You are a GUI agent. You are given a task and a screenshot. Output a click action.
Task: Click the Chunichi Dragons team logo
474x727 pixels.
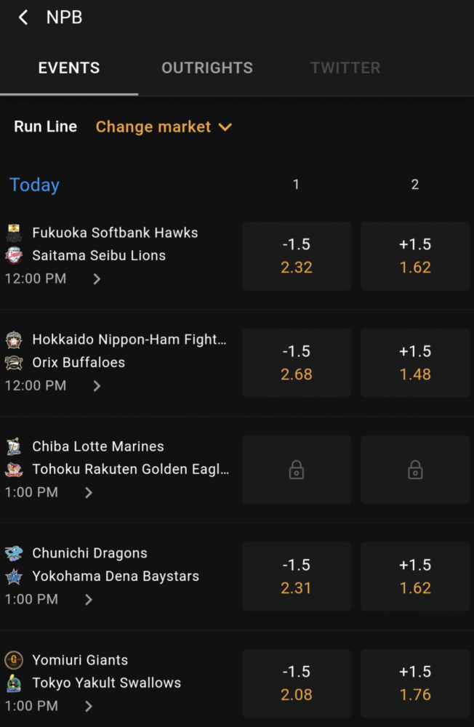14,553
